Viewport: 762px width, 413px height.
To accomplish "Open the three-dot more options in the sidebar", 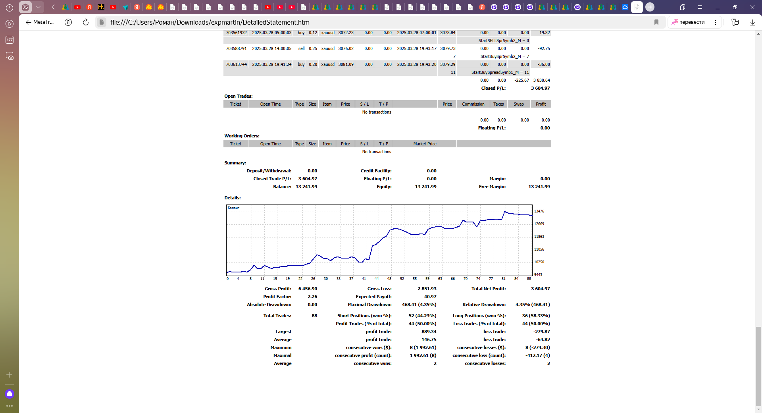I will pyautogui.click(x=10, y=406).
